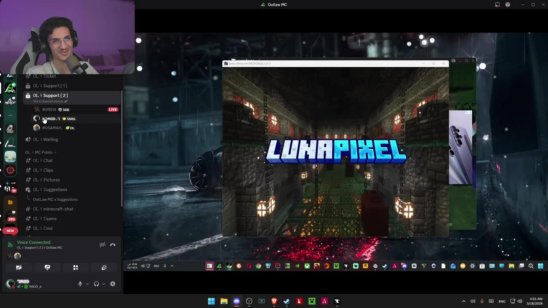The image size is (548, 308).
Task: Turn on camera in voice panel
Action: click(19, 267)
